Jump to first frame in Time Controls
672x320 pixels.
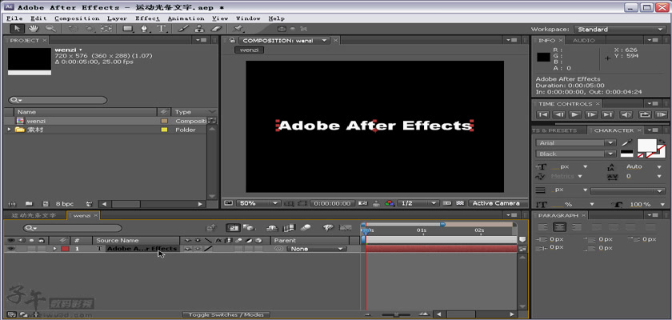[x=542, y=114]
